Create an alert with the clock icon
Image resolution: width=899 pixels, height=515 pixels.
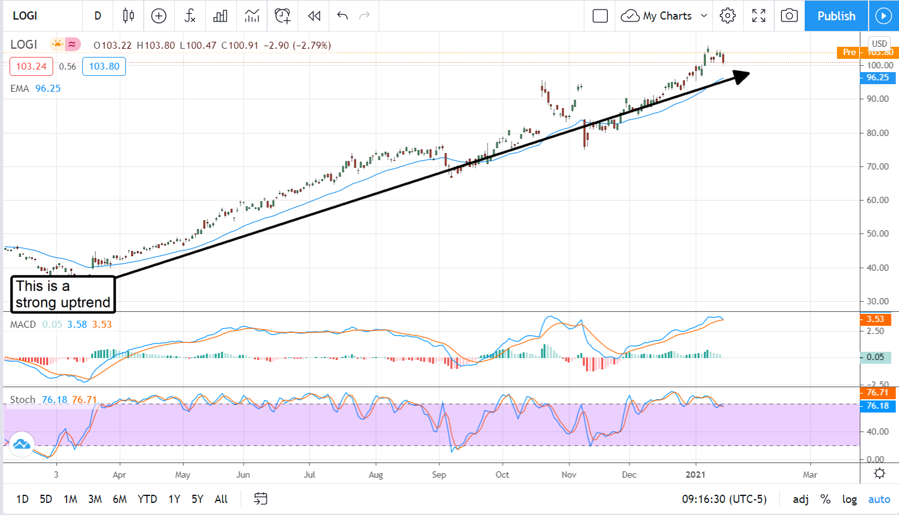[282, 16]
